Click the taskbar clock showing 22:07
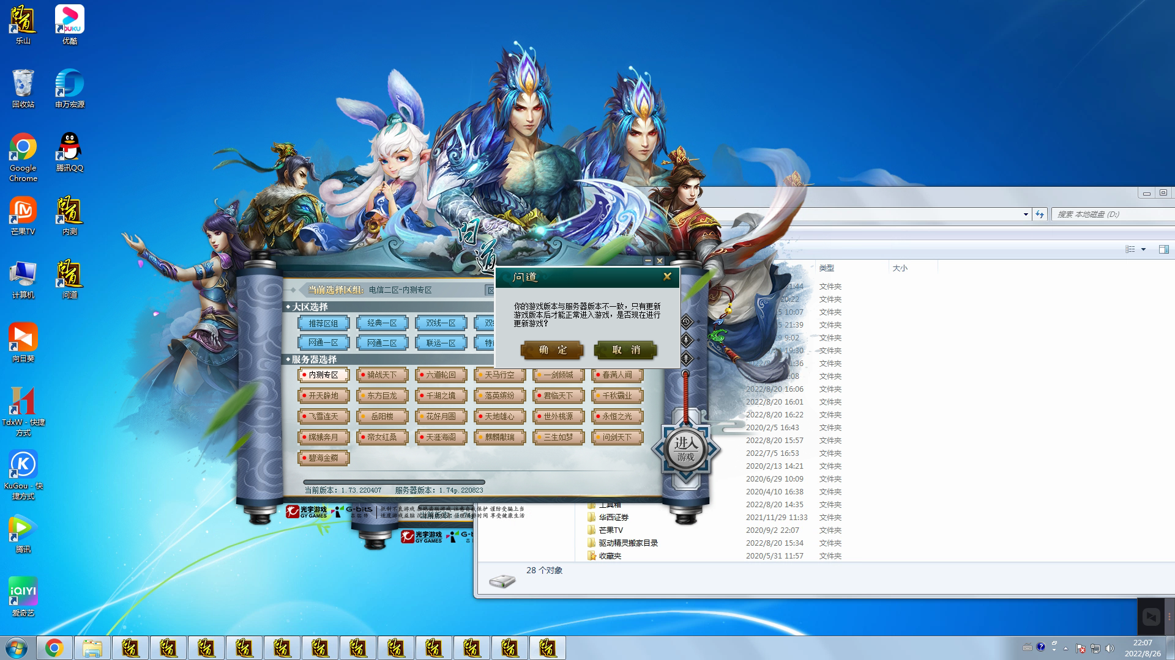 point(1143,648)
